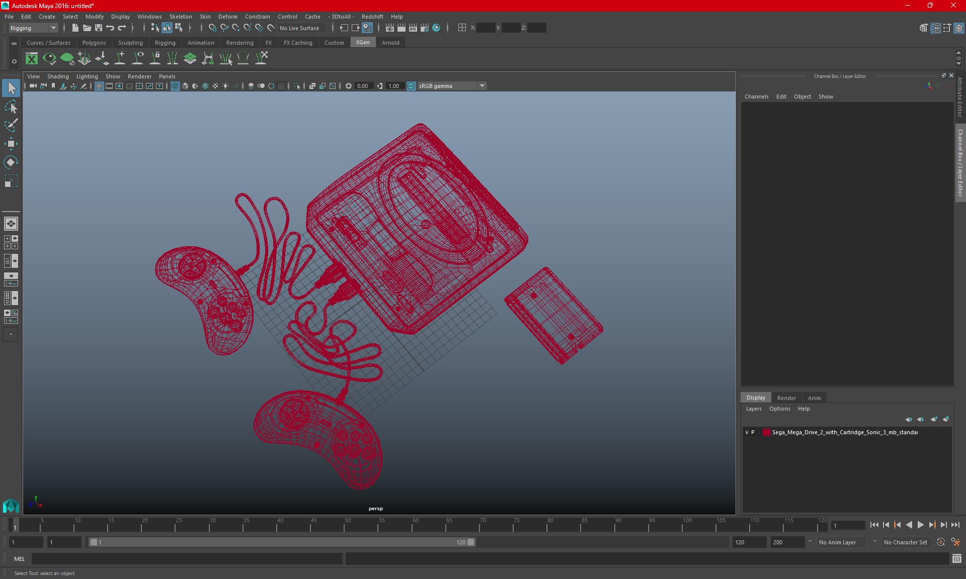
Task: Open the No Character Set dropdown arrow
Action: click(875, 542)
